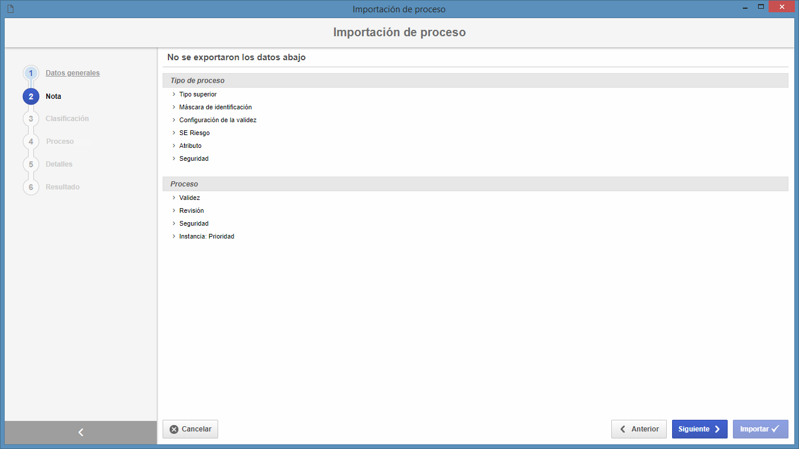Click the Validez text row
Image resolution: width=799 pixels, height=449 pixels.
pos(190,198)
